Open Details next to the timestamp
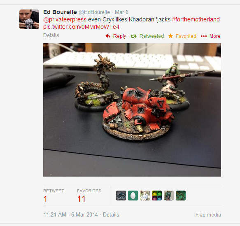The image size is (240, 226). click(x=111, y=214)
